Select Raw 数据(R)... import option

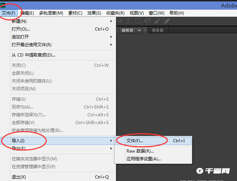click(x=153, y=151)
